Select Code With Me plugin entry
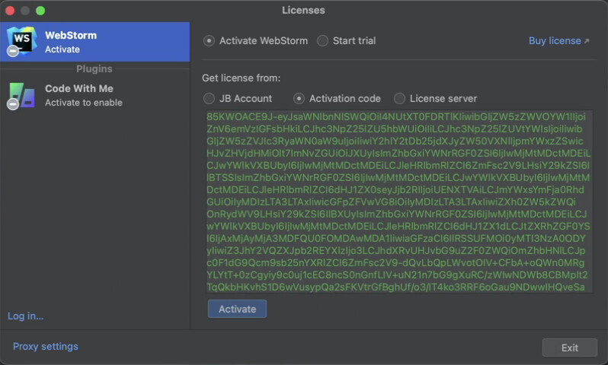 coord(95,95)
